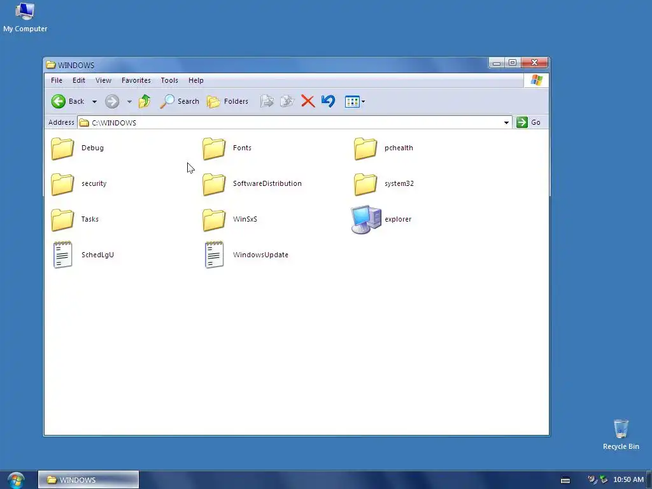Click the Go button

pos(528,122)
